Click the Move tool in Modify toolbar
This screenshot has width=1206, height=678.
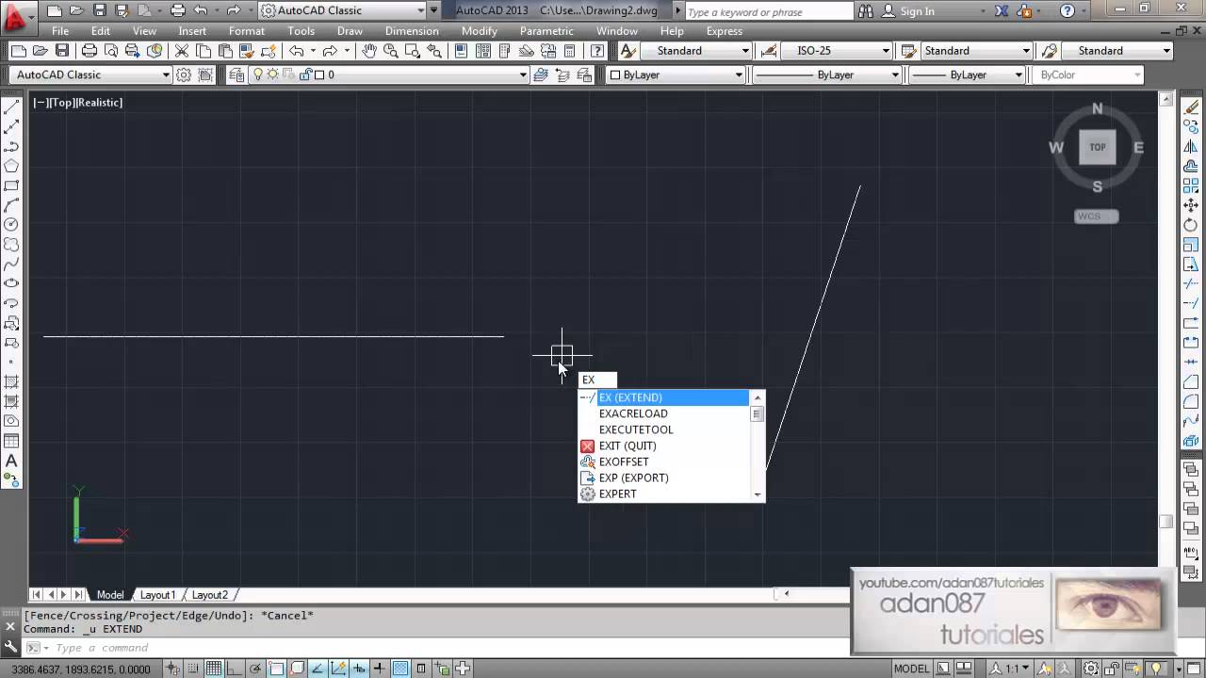point(1191,205)
